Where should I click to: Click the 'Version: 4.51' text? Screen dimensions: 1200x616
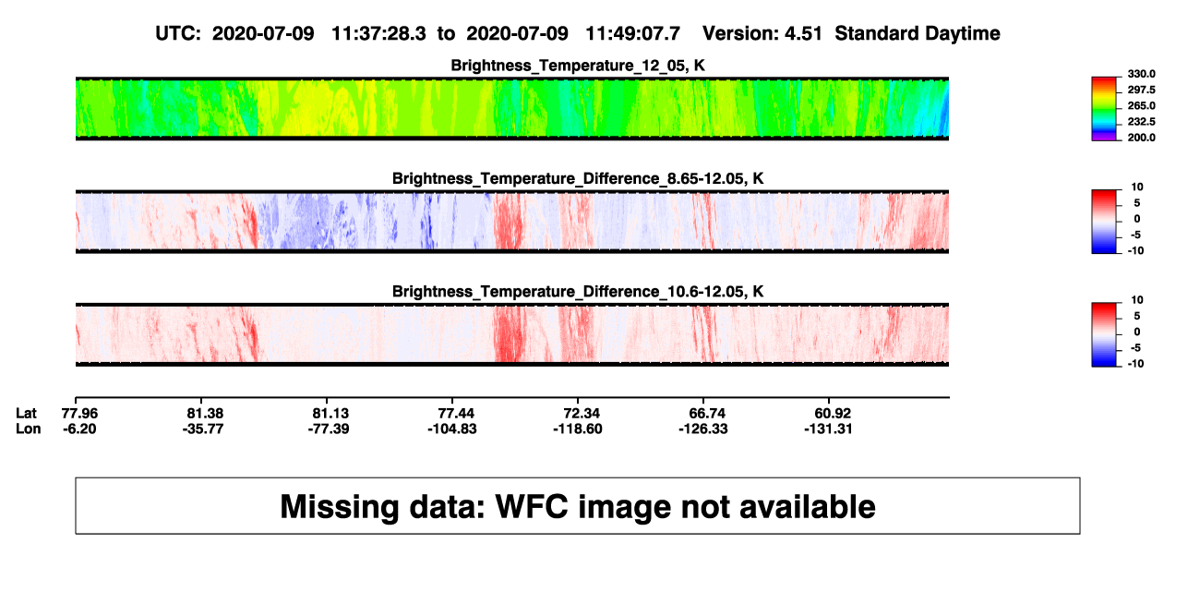point(764,34)
